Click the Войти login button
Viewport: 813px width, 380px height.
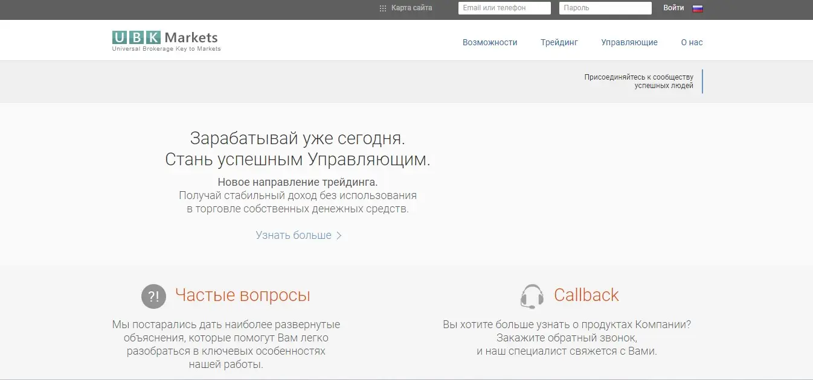(673, 8)
